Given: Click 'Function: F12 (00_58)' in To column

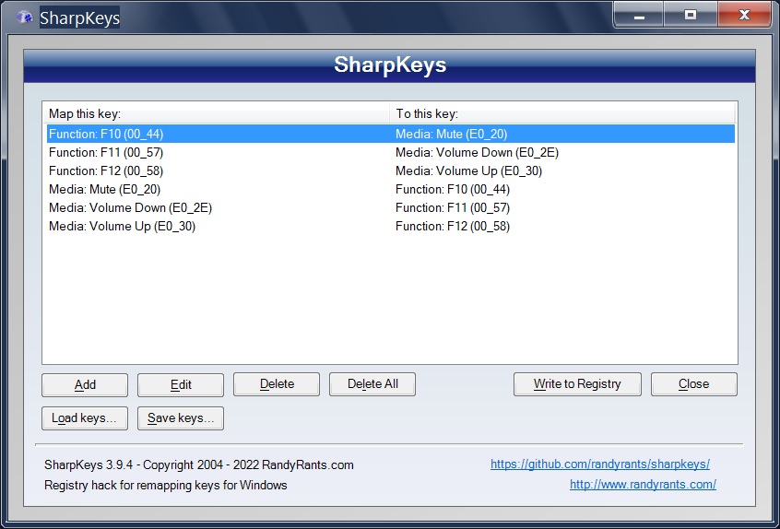Looking at the screenshot, I should coord(453,226).
